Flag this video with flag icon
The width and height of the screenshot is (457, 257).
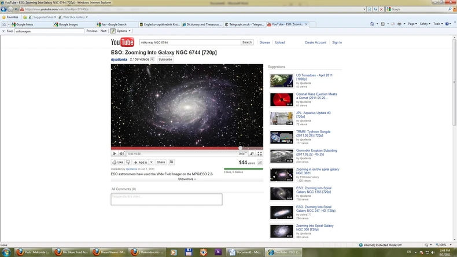click(171, 162)
